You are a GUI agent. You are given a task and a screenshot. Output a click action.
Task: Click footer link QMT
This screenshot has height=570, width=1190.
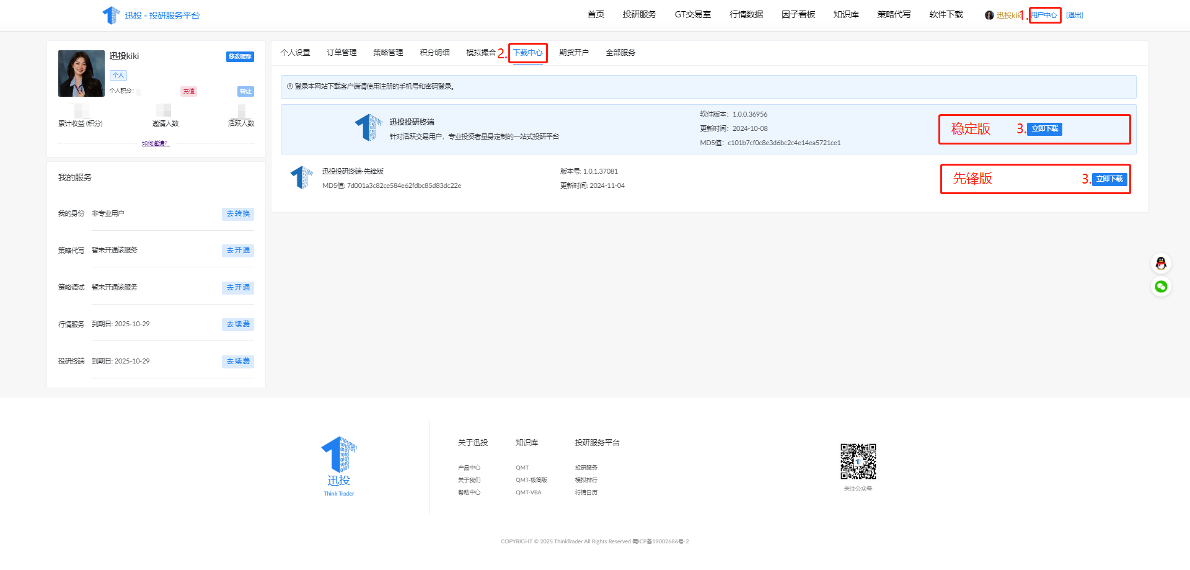[522, 468]
